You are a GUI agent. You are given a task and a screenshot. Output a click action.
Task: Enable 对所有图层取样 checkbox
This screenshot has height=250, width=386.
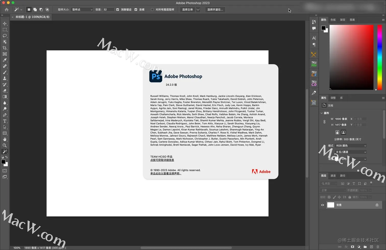click(152, 10)
